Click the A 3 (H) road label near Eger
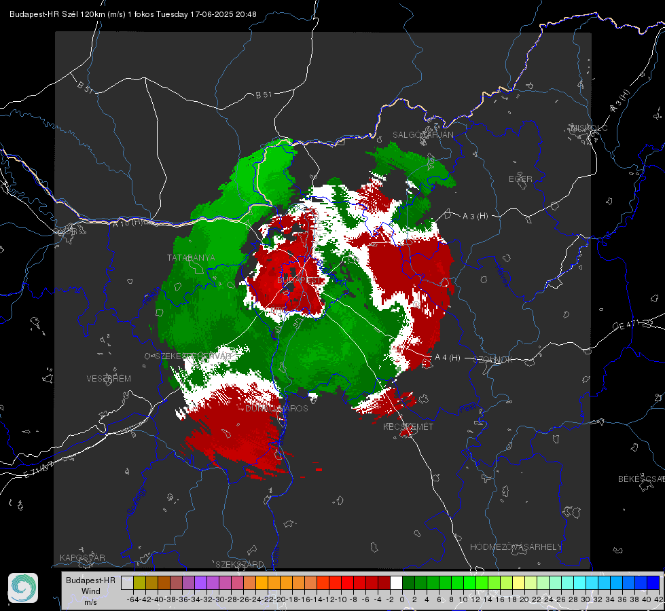 (475, 217)
